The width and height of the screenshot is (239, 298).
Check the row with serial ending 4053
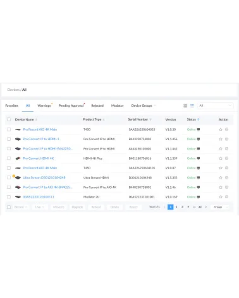pos(9,129)
